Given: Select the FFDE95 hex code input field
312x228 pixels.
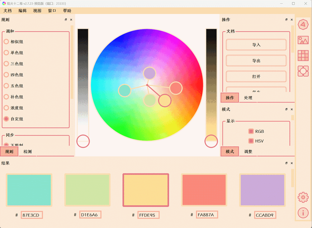Looking at the screenshot, I should tap(149, 215).
